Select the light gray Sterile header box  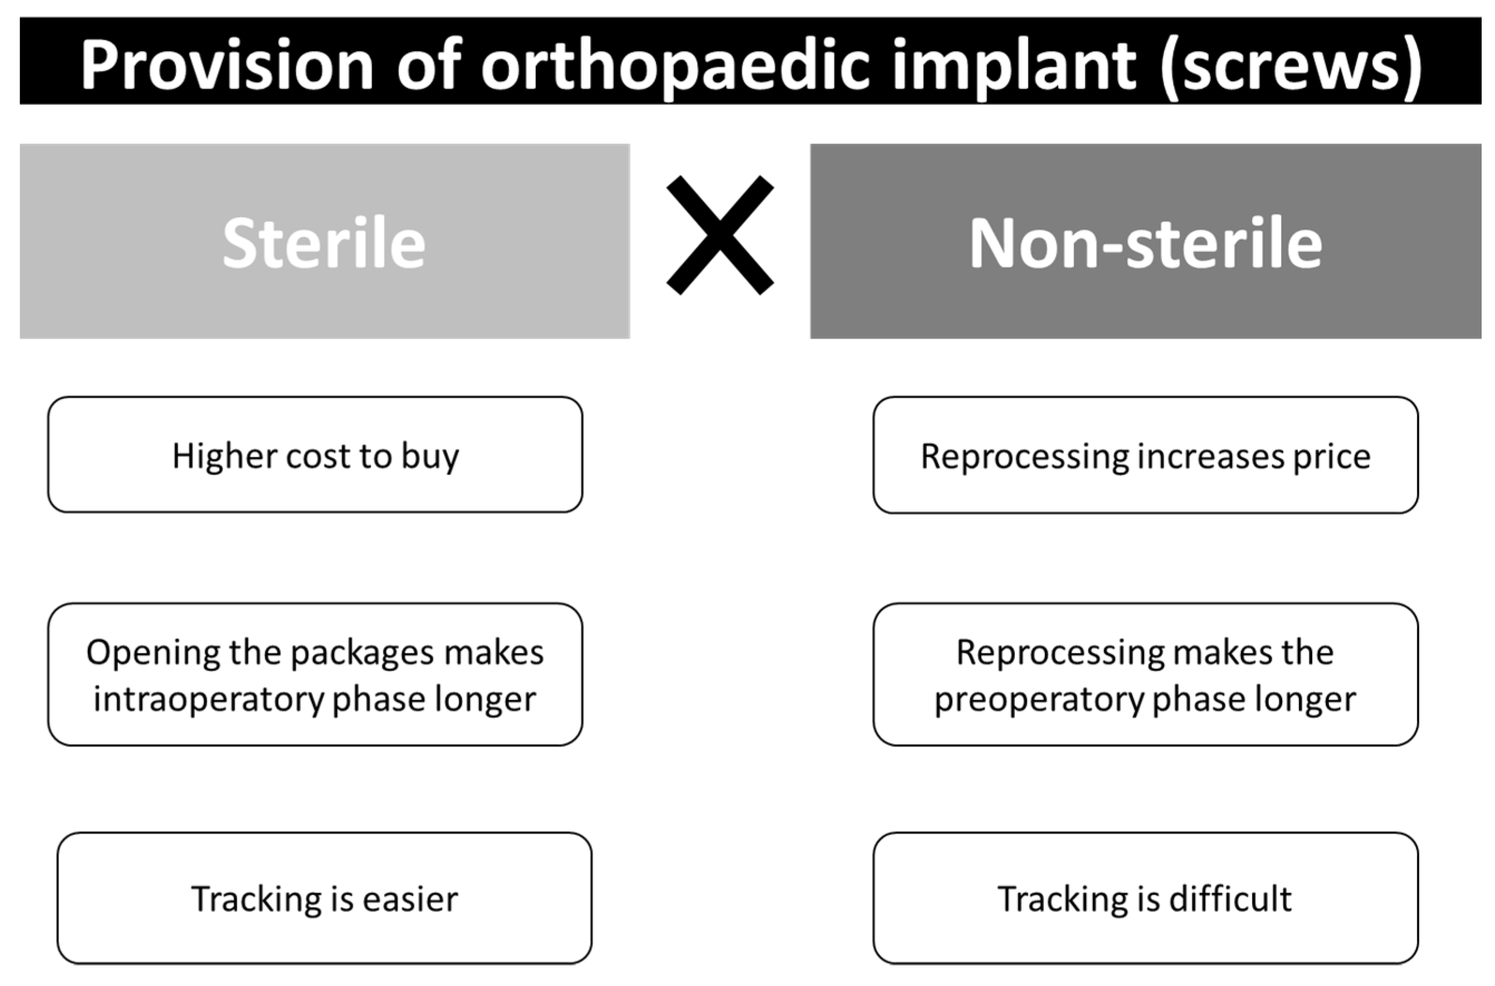[324, 241]
